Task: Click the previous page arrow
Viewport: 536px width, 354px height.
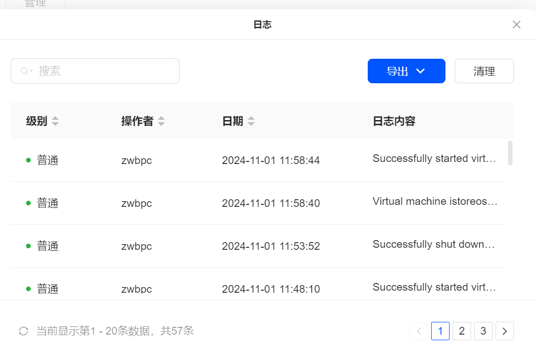Action: click(419, 331)
